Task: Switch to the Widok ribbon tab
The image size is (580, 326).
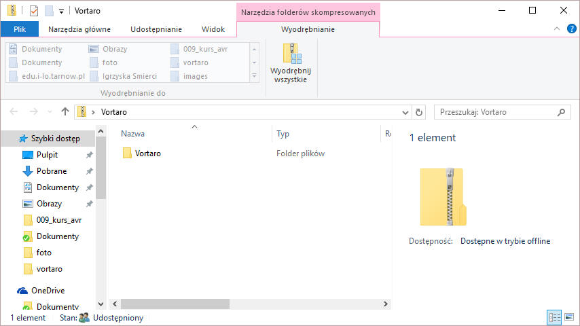Action: click(x=213, y=29)
